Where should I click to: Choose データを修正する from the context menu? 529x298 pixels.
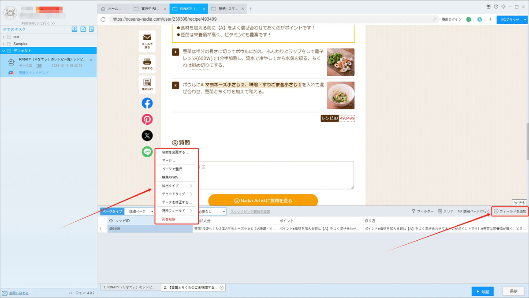pos(178,202)
